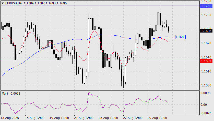Select the 19 Aug 12:00 time label
Image resolution: width=214 pixels, height=121 pixels.
pyautogui.click(x=59, y=118)
